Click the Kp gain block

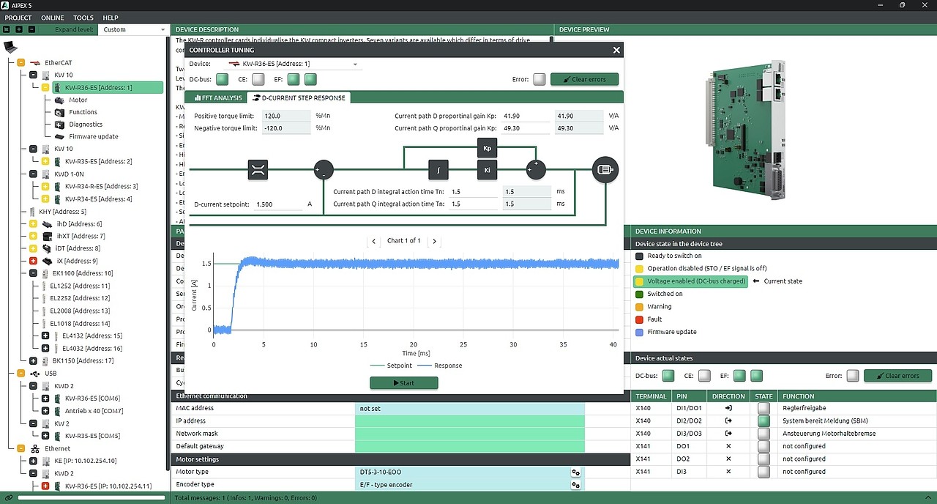(488, 148)
